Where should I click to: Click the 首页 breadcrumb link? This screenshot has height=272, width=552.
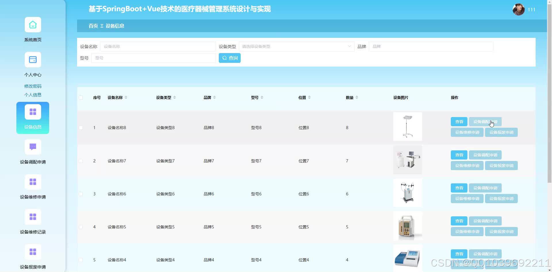pyautogui.click(x=93, y=26)
